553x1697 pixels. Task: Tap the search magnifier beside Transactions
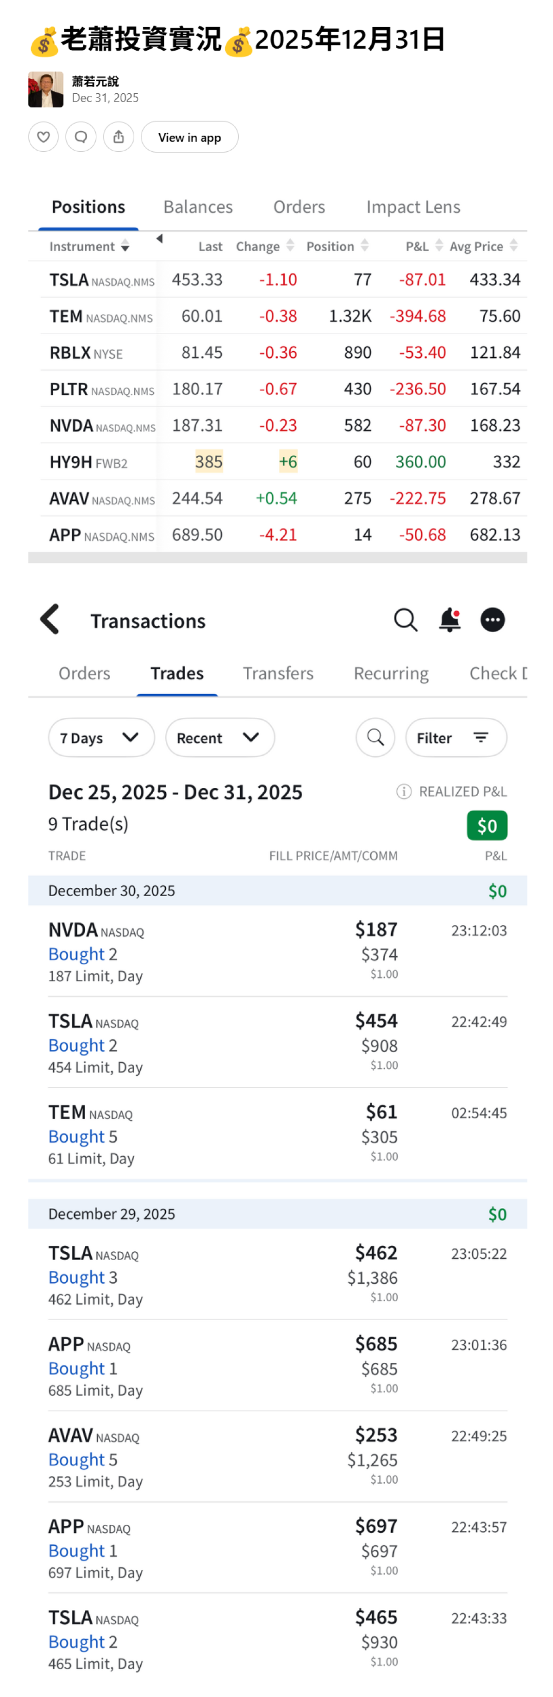(x=405, y=620)
